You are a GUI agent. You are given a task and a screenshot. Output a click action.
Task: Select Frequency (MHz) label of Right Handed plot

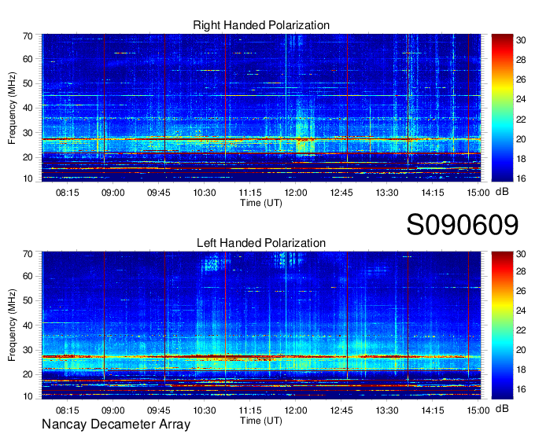12,108
